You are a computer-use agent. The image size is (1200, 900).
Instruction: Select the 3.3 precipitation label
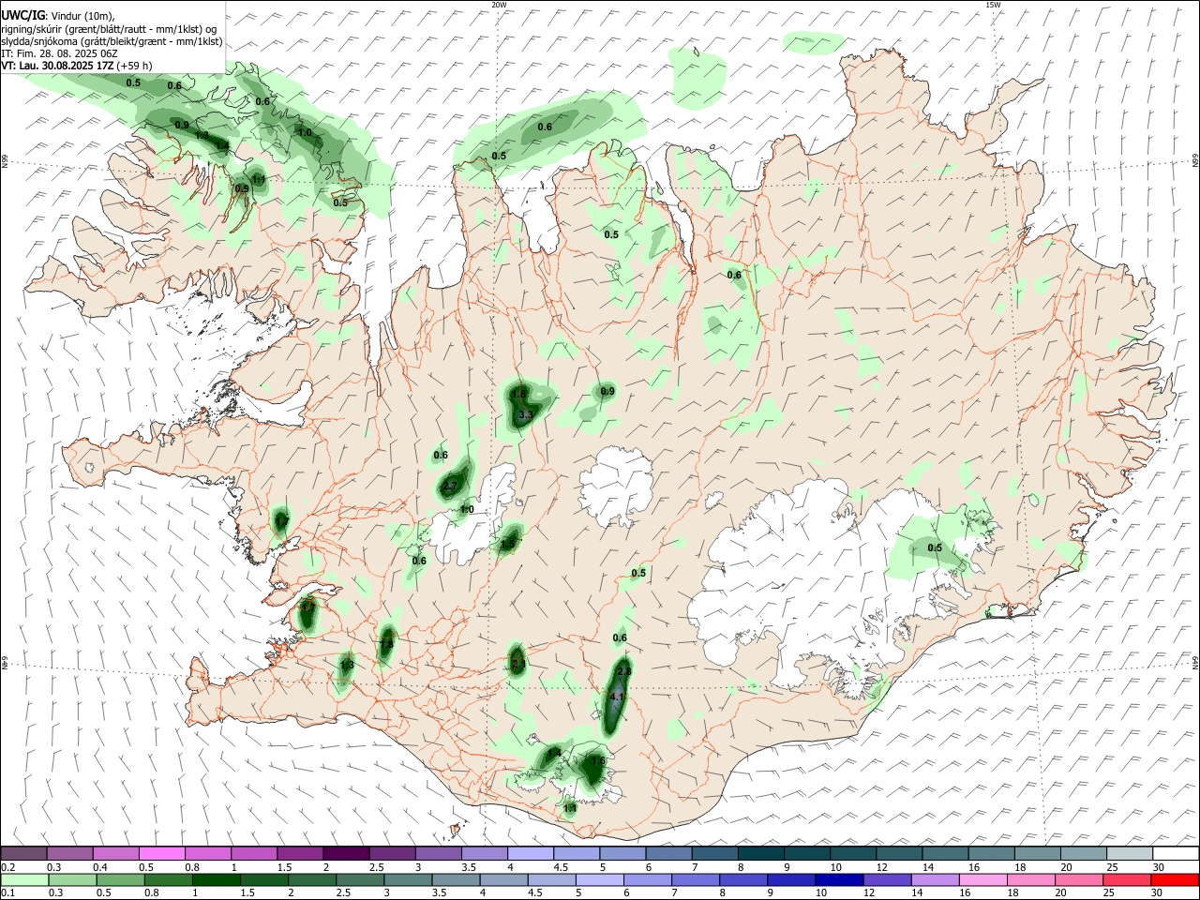click(525, 414)
